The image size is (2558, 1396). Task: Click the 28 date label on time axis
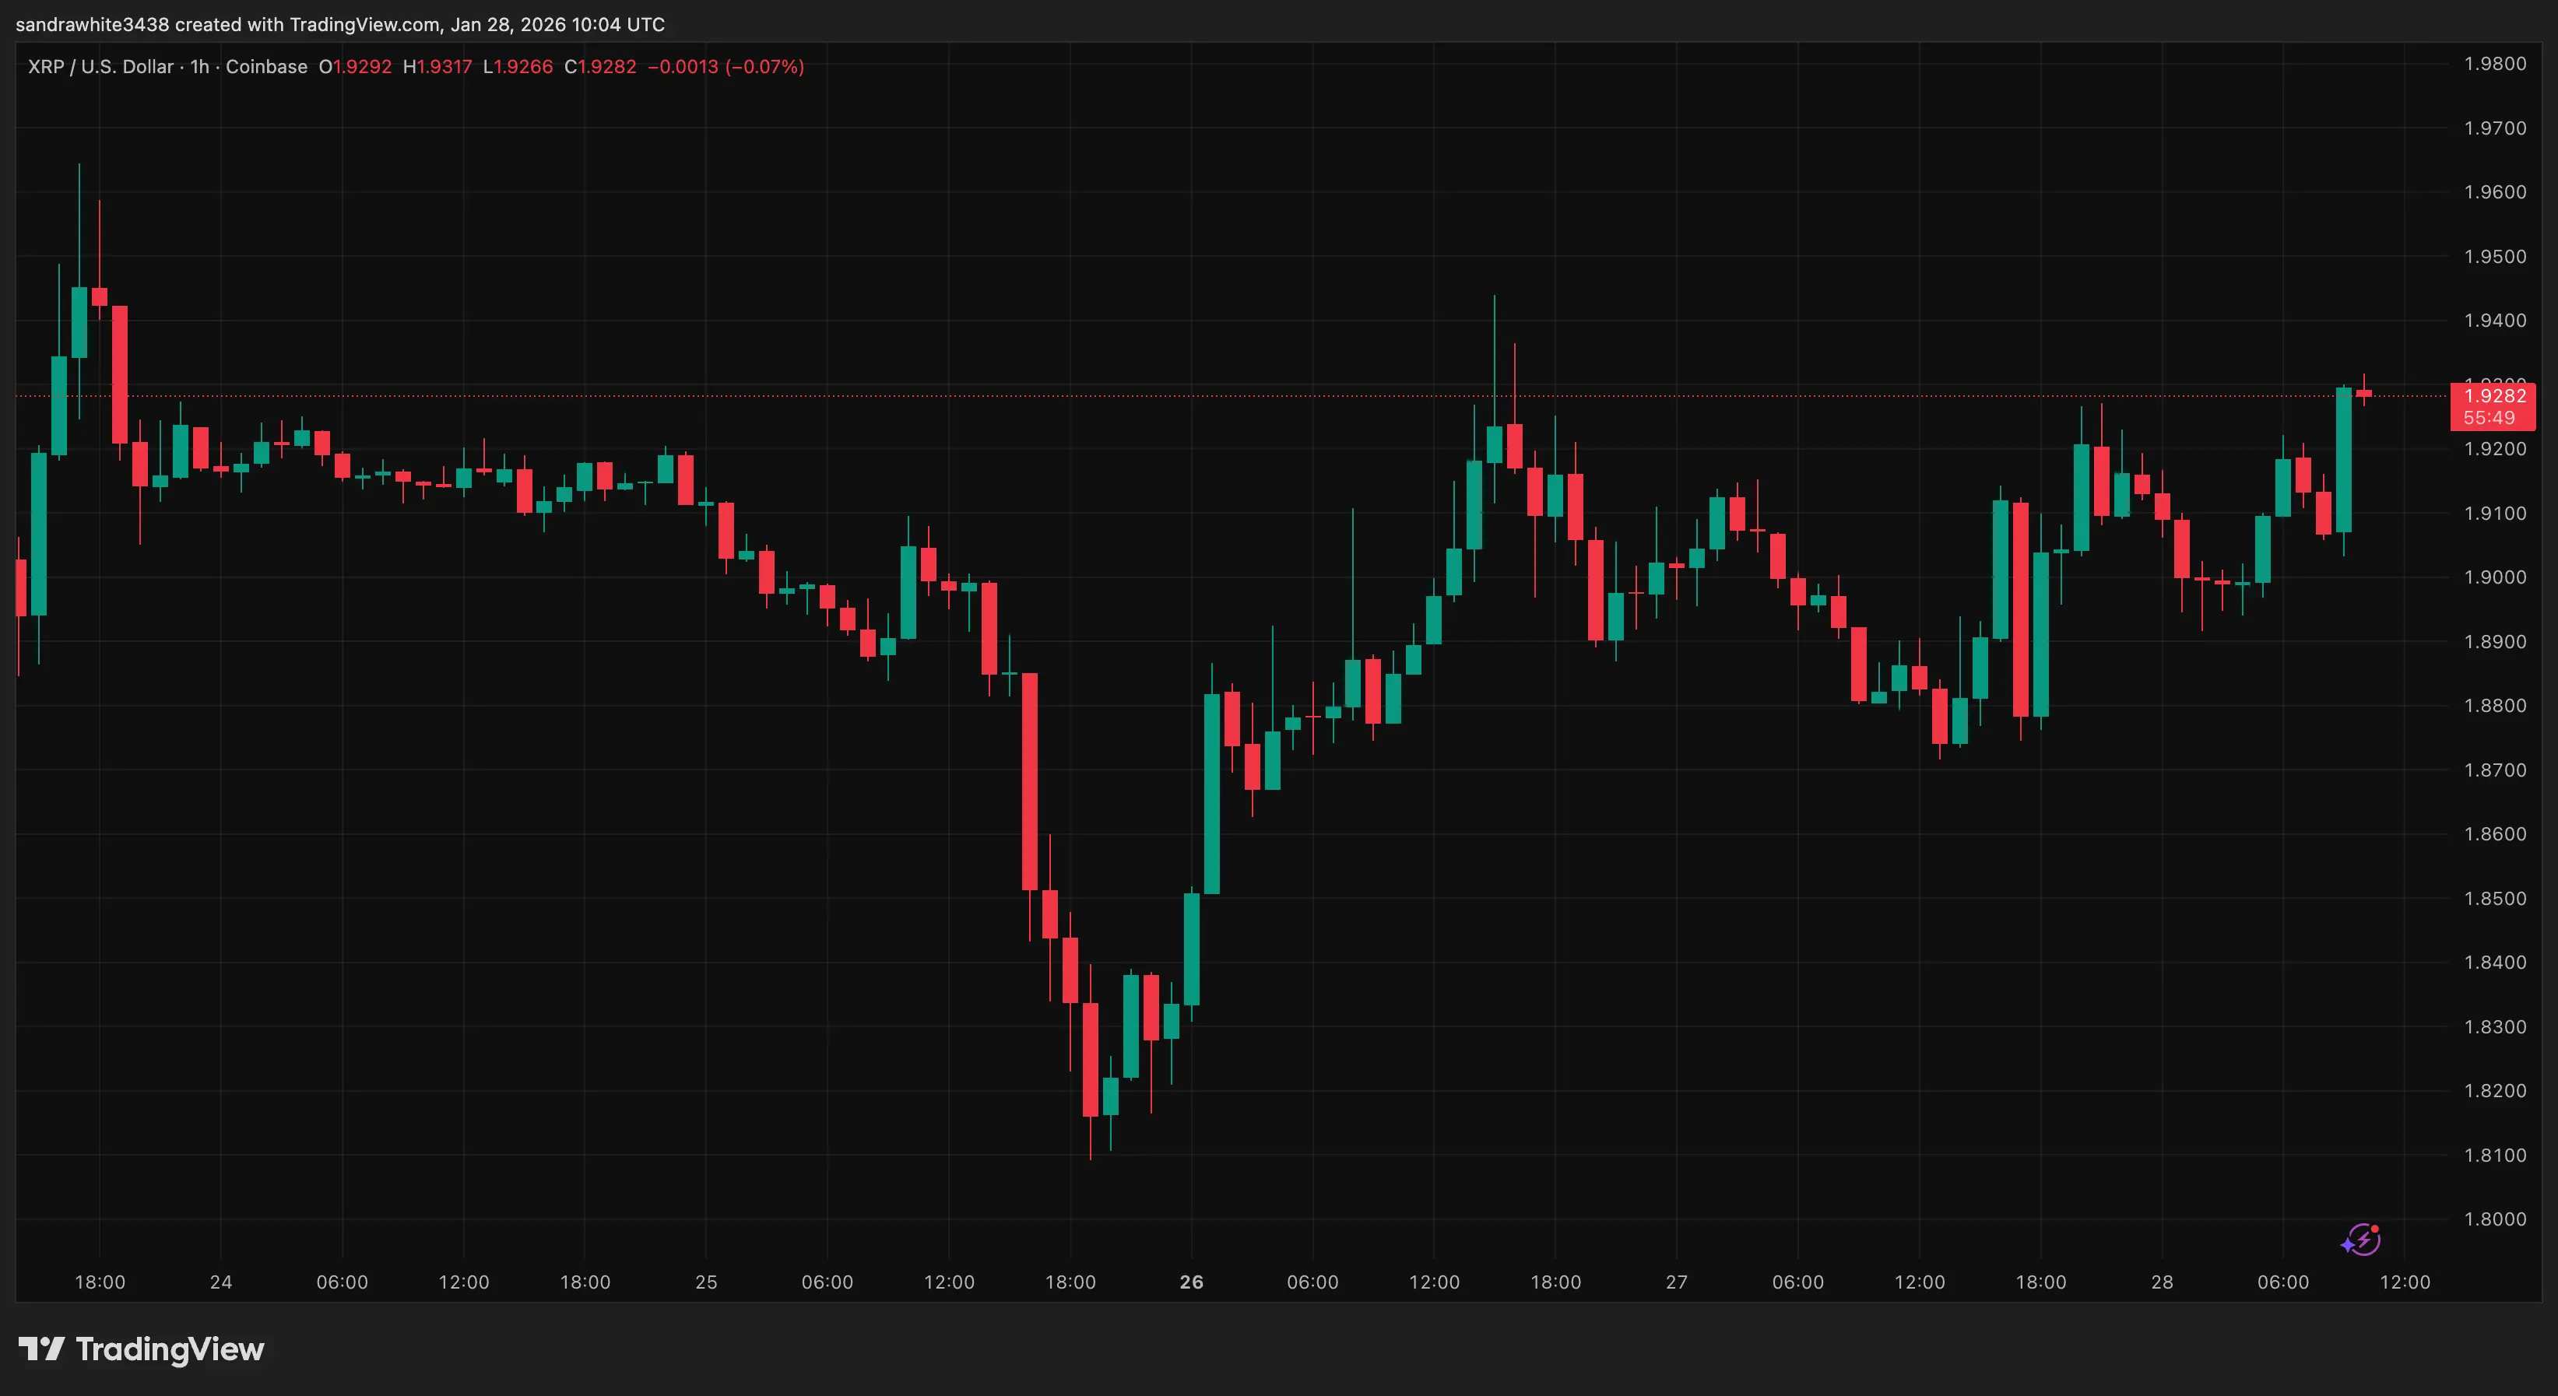2162,1282
